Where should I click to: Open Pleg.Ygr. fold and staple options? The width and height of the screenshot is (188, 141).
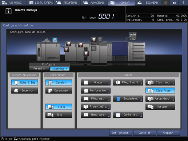click(x=96, y=98)
